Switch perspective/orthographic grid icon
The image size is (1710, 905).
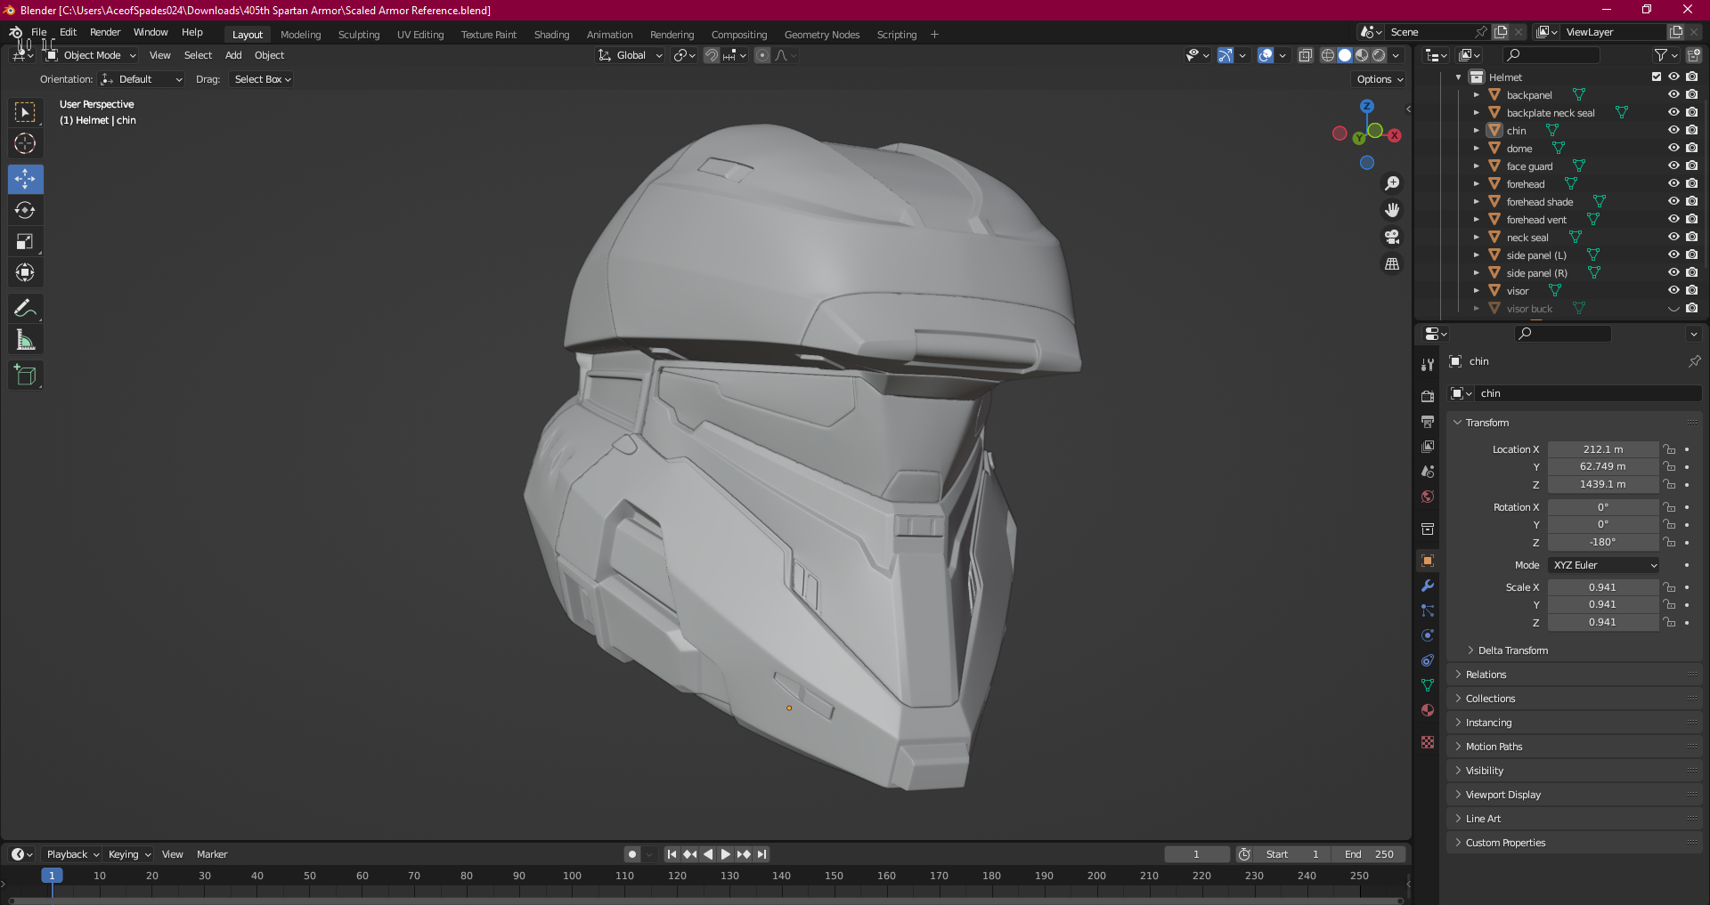[1392, 263]
